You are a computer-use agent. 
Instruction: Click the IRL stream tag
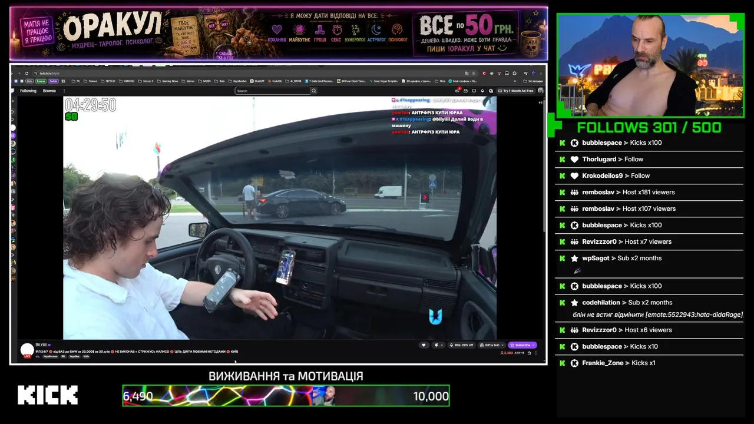coord(64,356)
